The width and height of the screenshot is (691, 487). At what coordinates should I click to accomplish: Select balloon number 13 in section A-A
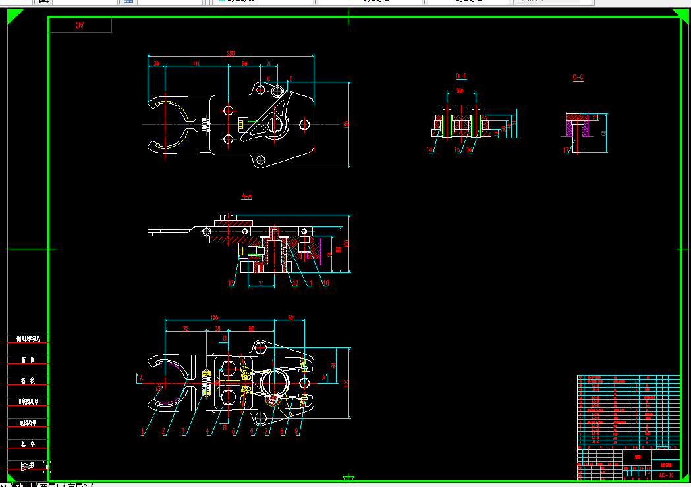coord(231,283)
